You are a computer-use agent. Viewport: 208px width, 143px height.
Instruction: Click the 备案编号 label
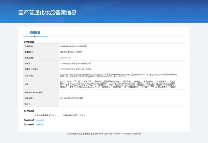29,52
